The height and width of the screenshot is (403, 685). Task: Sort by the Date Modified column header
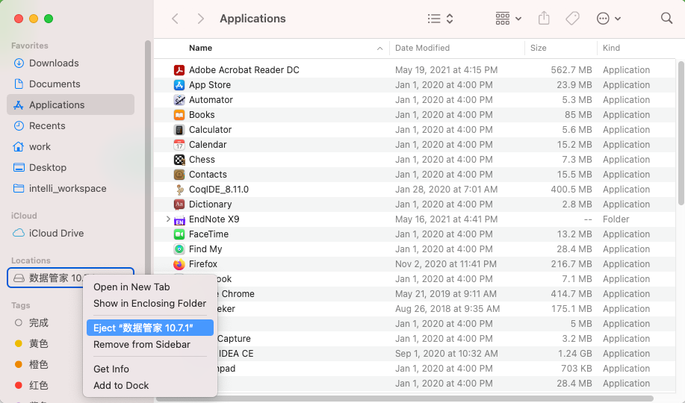[422, 48]
